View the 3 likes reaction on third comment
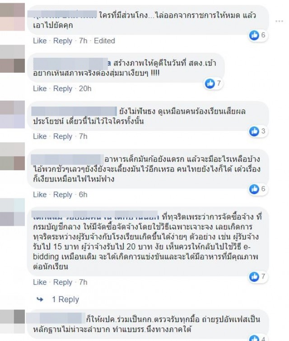Screen dimensions: 289x341 (x=258, y=131)
